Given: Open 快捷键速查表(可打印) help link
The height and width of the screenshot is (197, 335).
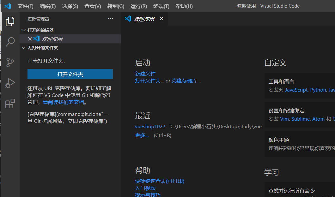Looking at the screenshot, I should tap(160, 181).
